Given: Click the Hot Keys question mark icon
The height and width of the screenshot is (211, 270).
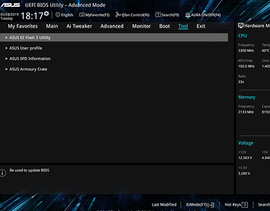Looking at the screenshot, I should coord(245,205).
